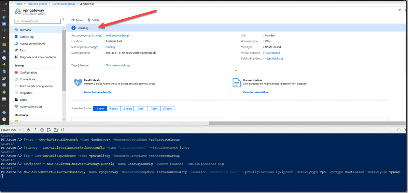
Task: Click the green Create a resource plus icon
Action: [x=4, y=10]
